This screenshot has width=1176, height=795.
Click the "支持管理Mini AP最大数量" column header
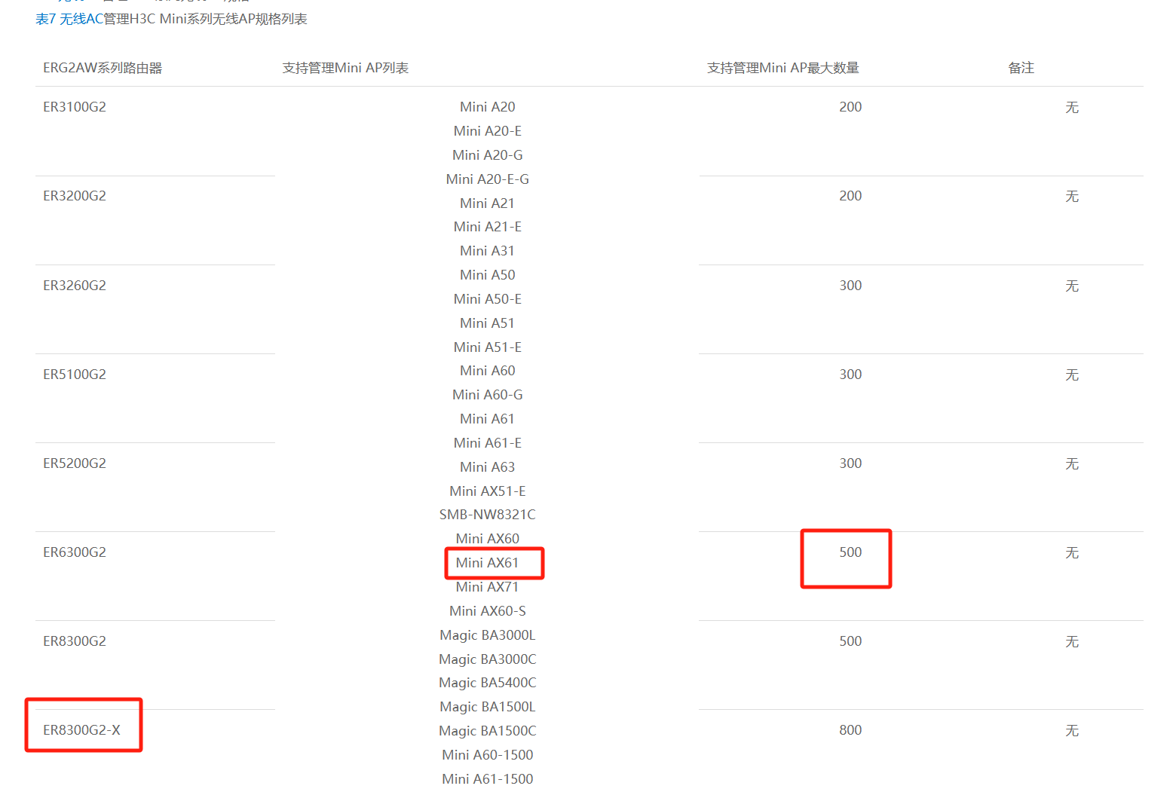(782, 68)
